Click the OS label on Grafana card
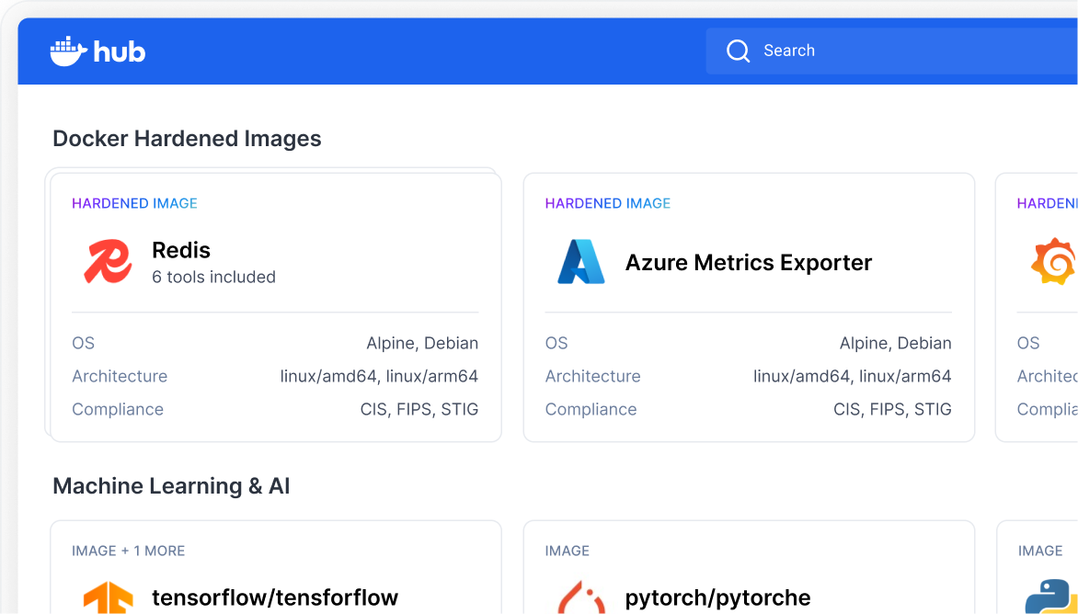1078x614 pixels. pos(1028,344)
